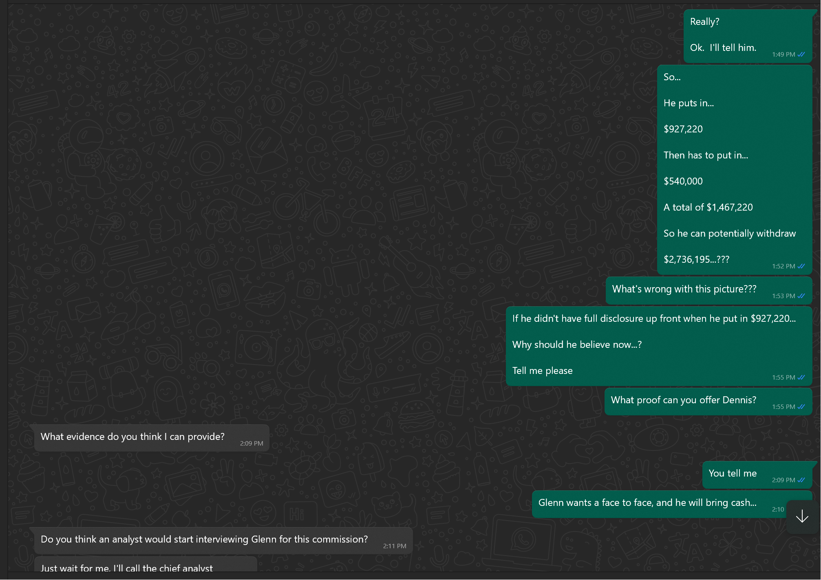Click double-check icon on 'Tell me please' message
The width and height of the screenshot is (821, 580).
click(x=801, y=378)
